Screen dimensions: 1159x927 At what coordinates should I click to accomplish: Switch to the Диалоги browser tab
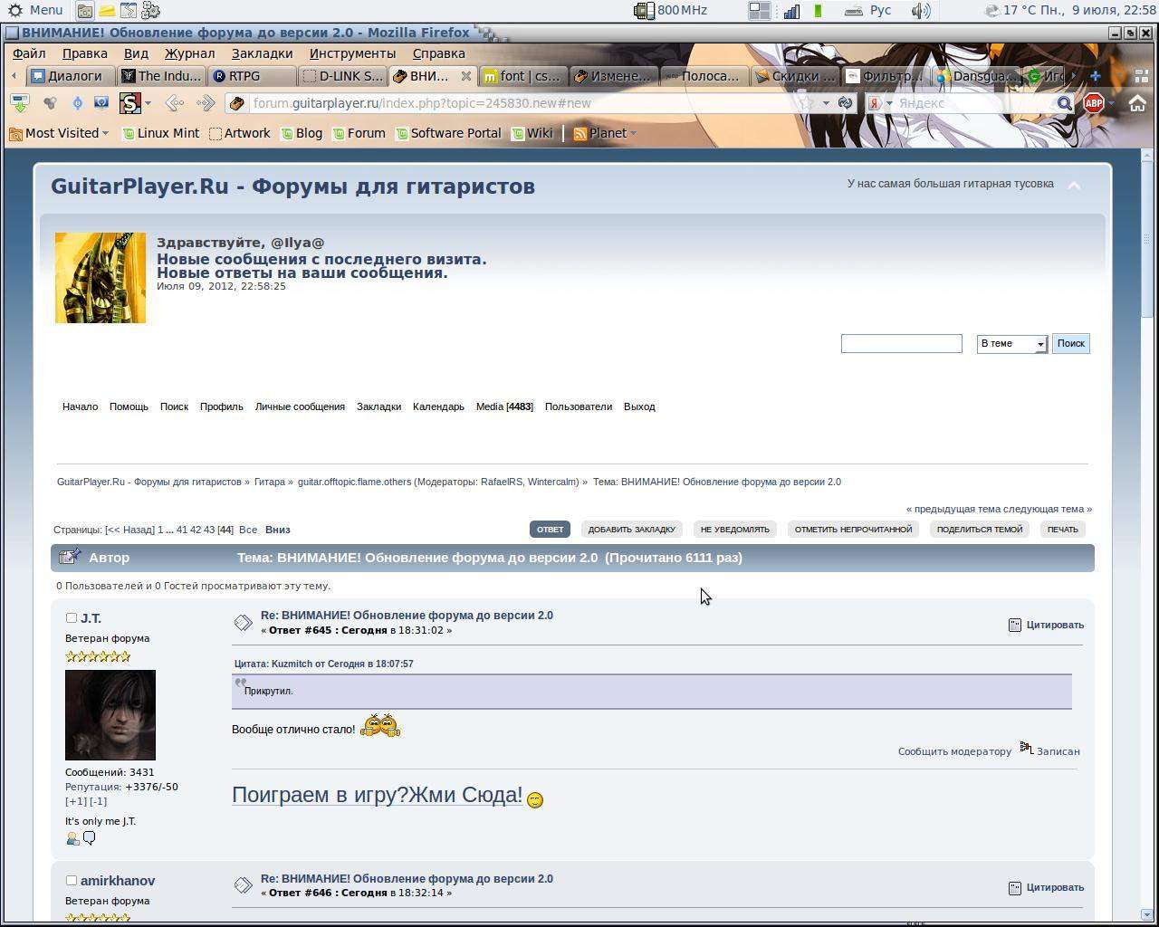click(x=72, y=76)
